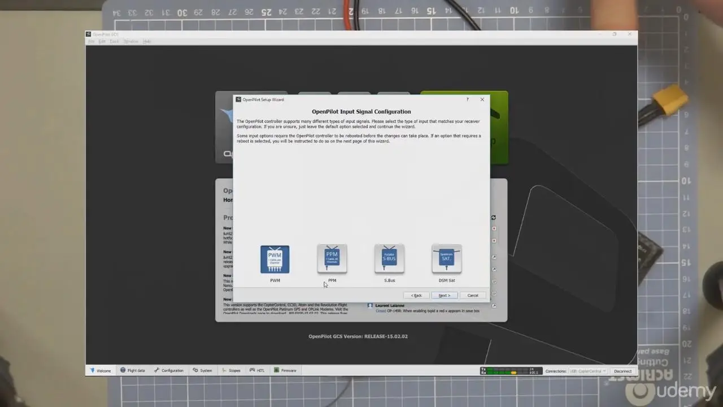Click the 'Closed OP-1498' activity entry
The height and width of the screenshot is (407, 723).
point(428,311)
